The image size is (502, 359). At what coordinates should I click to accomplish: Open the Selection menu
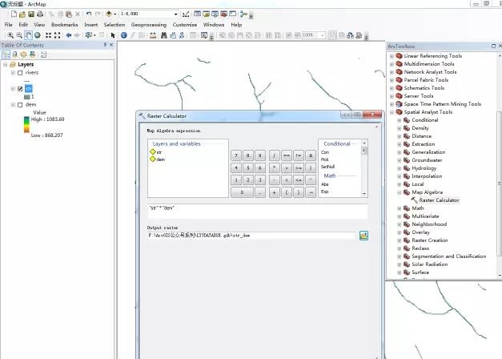click(x=114, y=25)
